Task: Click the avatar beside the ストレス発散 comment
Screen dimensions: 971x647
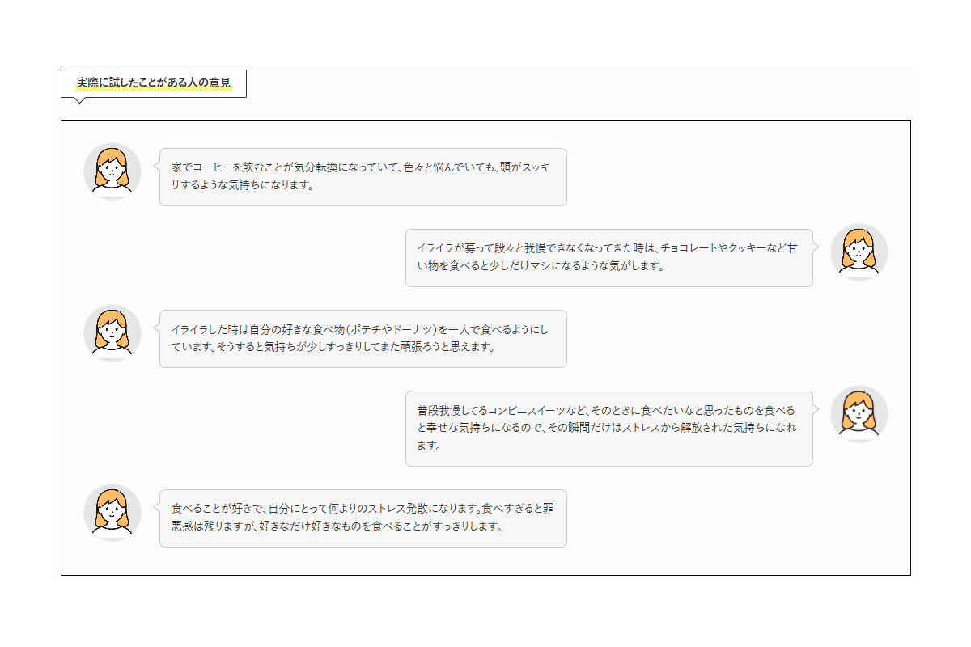Action: tap(112, 513)
